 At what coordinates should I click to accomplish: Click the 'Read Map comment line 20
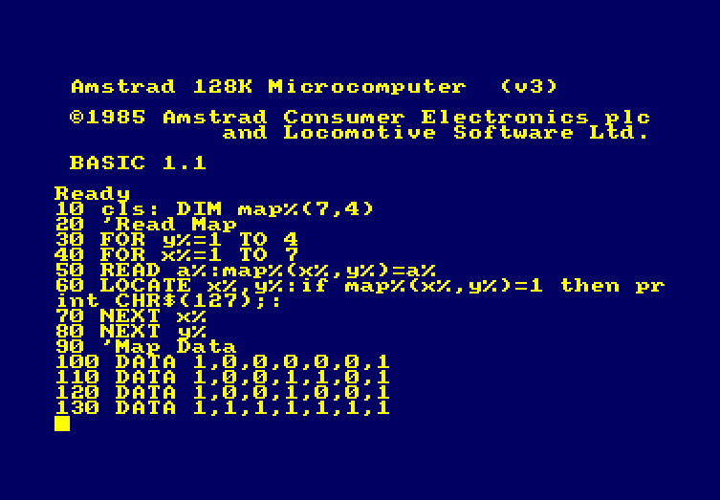pos(145,225)
